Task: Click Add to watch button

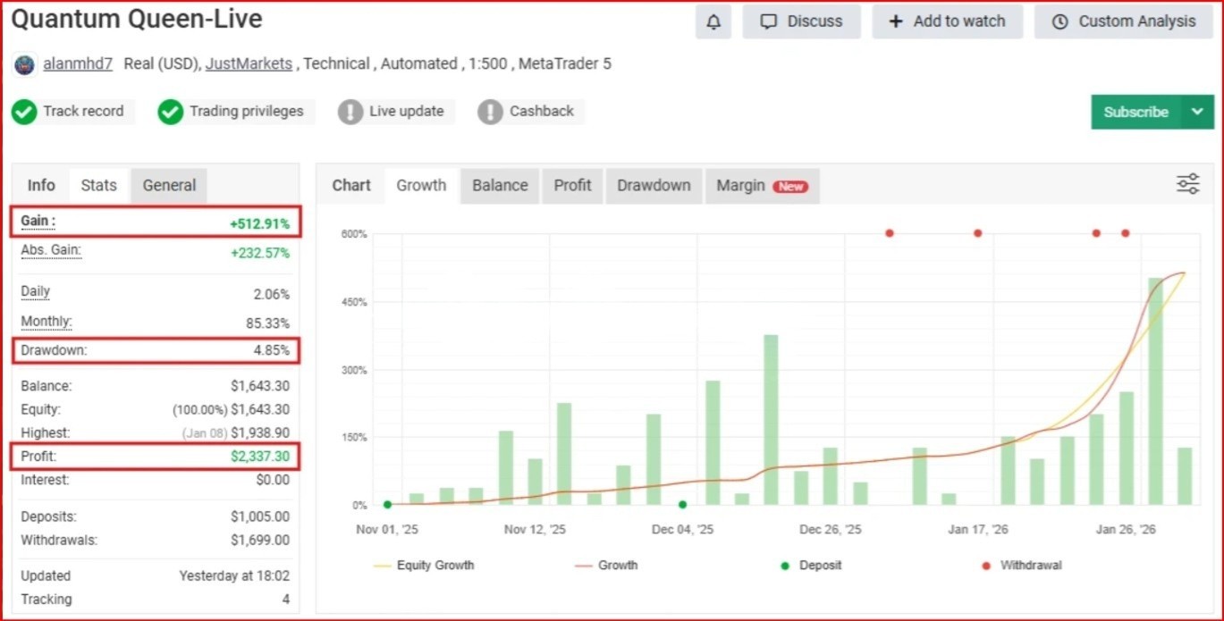Action: click(947, 21)
